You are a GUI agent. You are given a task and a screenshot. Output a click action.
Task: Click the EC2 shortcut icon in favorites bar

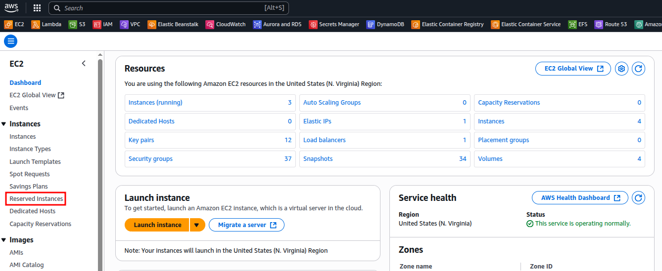pos(8,24)
